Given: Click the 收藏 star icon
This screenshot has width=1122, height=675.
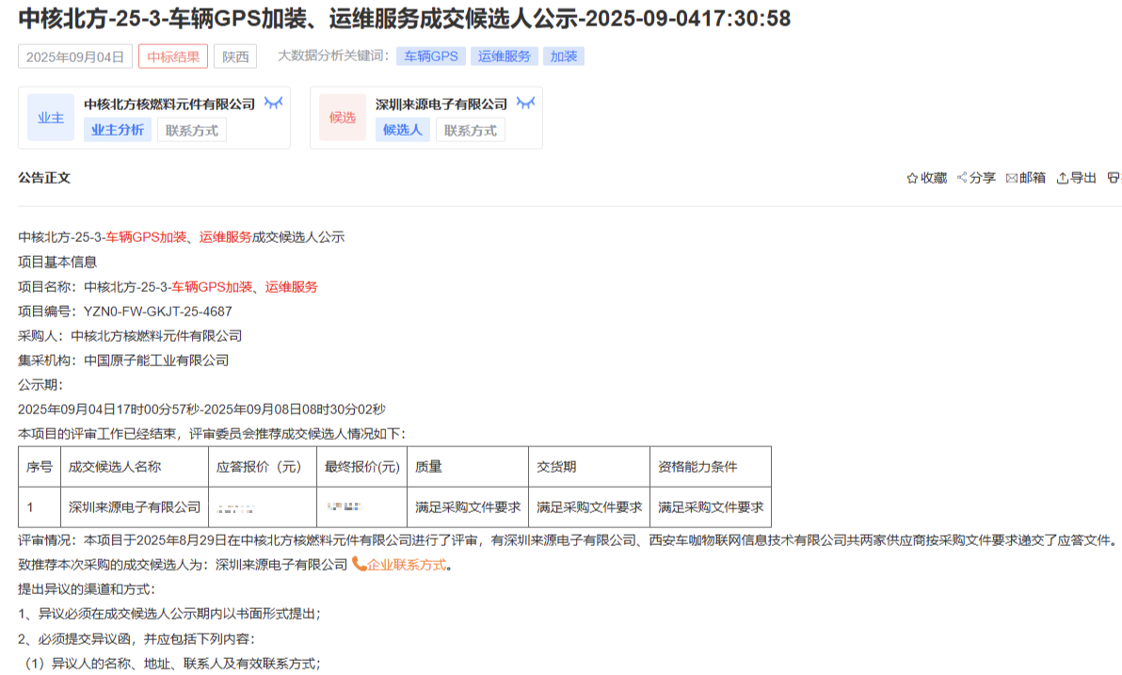Looking at the screenshot, I should (x=911, y=178).
